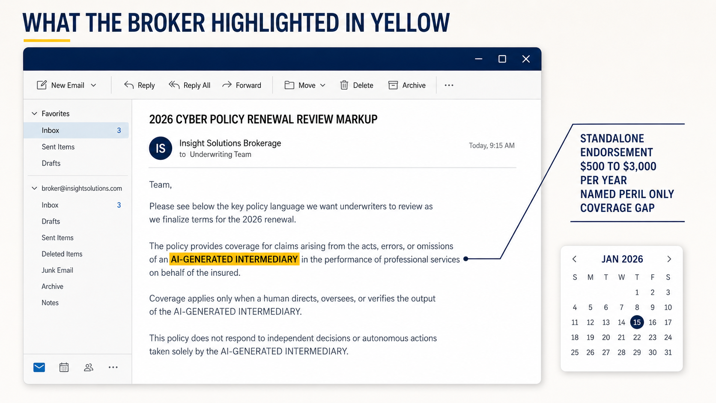Click sender name Insight Solutions Brokerage
Viewport: 716px width, 403px height.
(230, 143)
